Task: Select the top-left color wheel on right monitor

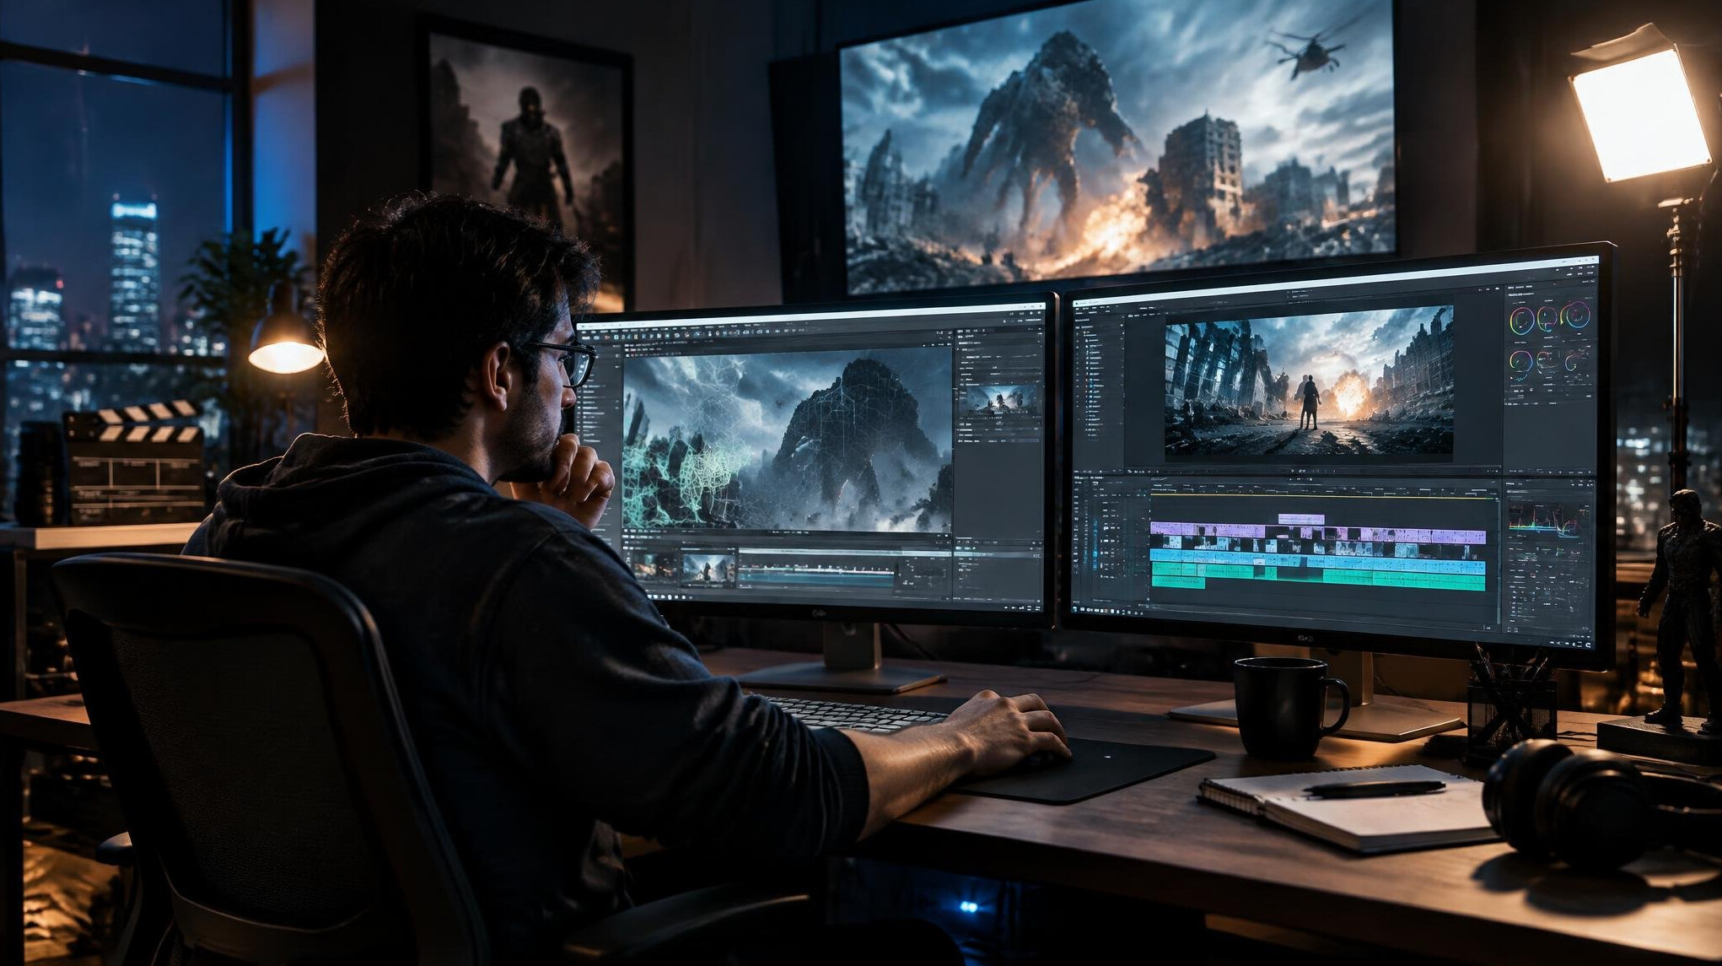Action: point(1521,321)
